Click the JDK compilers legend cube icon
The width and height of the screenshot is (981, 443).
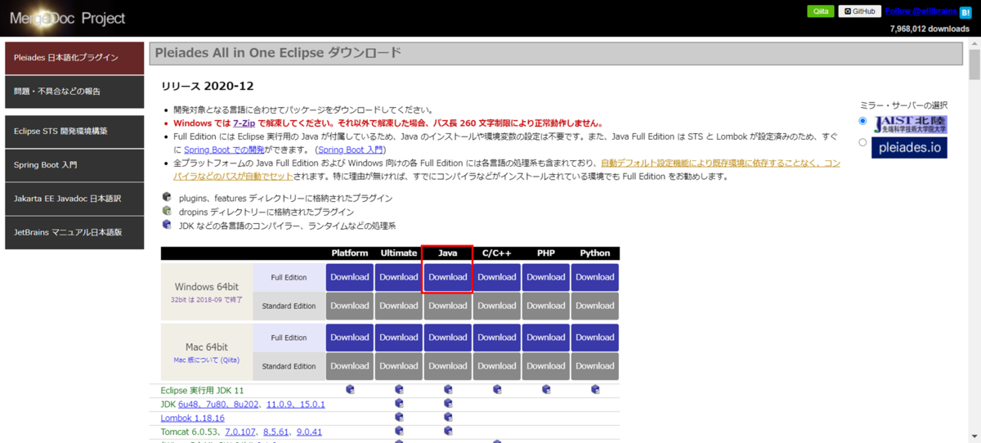(x=167, y=225)
